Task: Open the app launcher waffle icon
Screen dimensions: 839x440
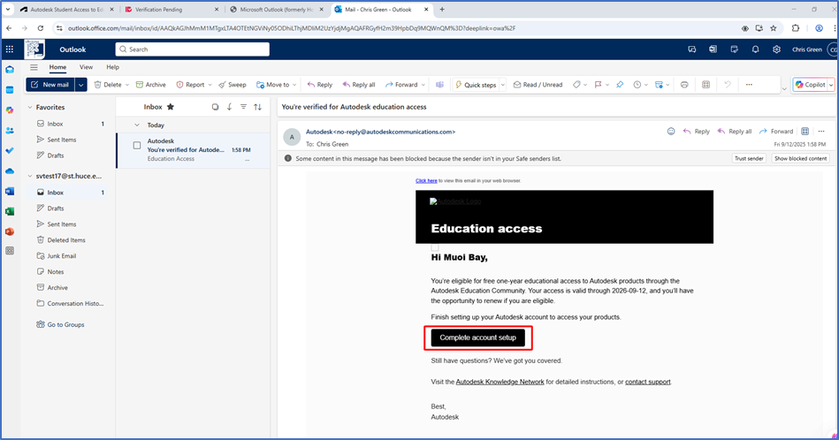Action: tap(10, 49)
